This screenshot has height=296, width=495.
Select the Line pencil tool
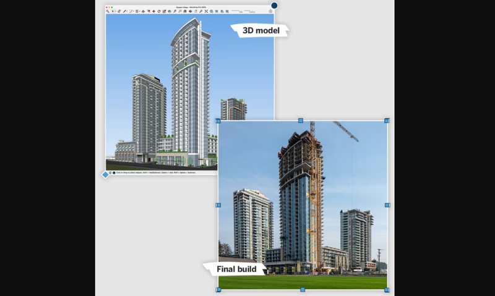(x=124, y=11)
